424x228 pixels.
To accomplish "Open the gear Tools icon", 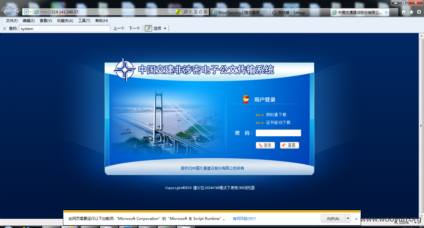I will tap(419, 12).
